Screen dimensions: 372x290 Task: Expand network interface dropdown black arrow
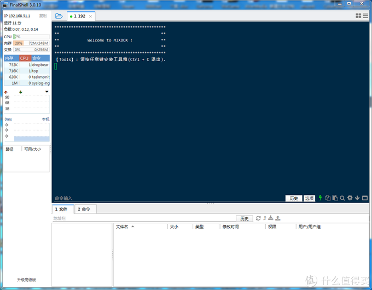pos(47,92)
